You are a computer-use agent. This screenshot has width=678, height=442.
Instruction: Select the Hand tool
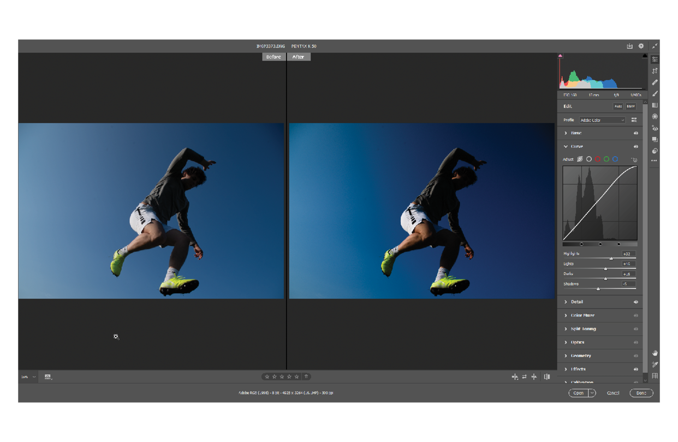tap(655, 353)
